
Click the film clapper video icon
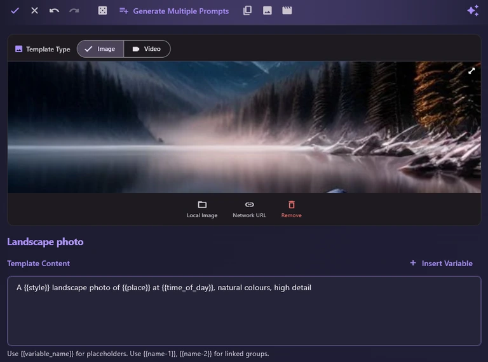(x=287, y=11)
